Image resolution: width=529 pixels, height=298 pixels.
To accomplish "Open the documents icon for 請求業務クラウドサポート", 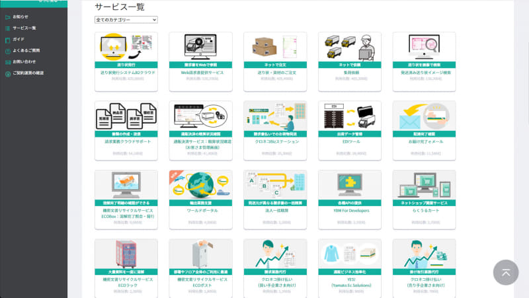I will (126, 116).
